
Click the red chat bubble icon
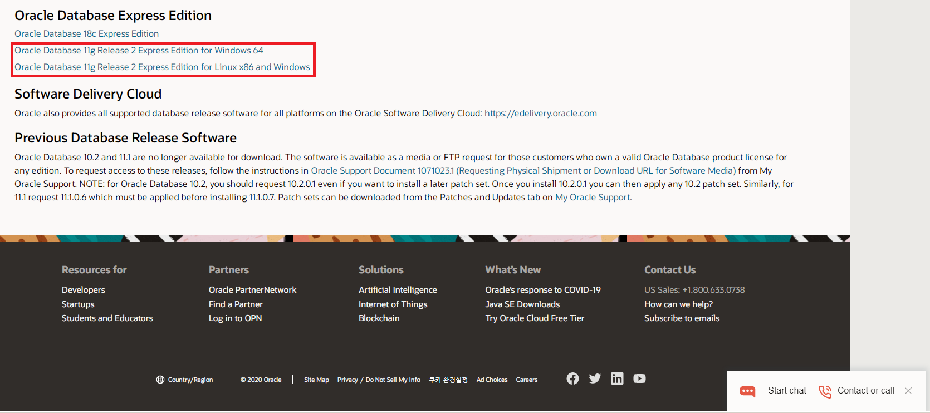click(x=747, y=391)
